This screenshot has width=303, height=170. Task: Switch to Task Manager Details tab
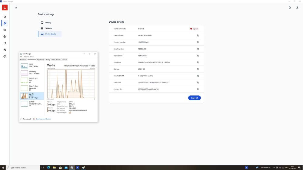(58, 60)
